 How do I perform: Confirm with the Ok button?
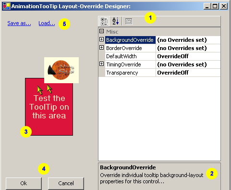point(24,183)
